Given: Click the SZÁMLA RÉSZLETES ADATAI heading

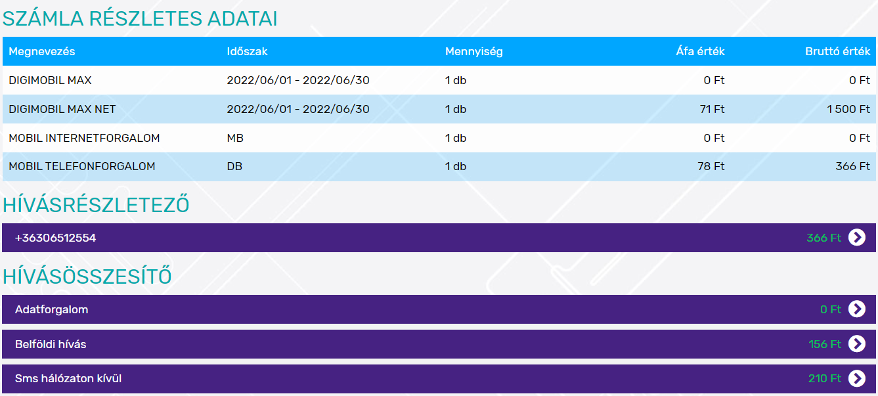Looking at the screenshot, I should coord(140,19).
